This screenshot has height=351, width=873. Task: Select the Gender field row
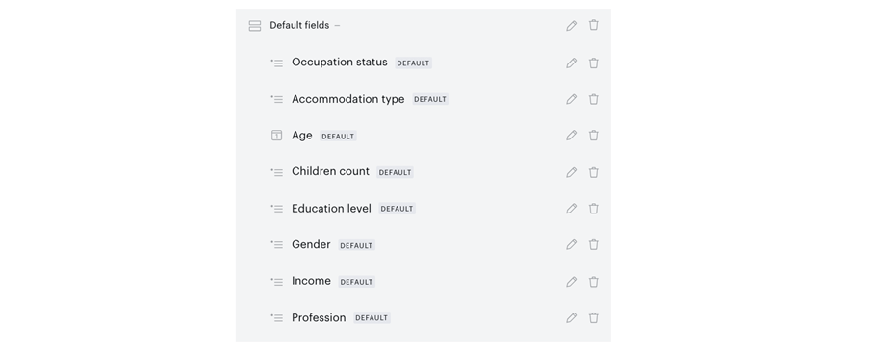[x=424, y=245]
